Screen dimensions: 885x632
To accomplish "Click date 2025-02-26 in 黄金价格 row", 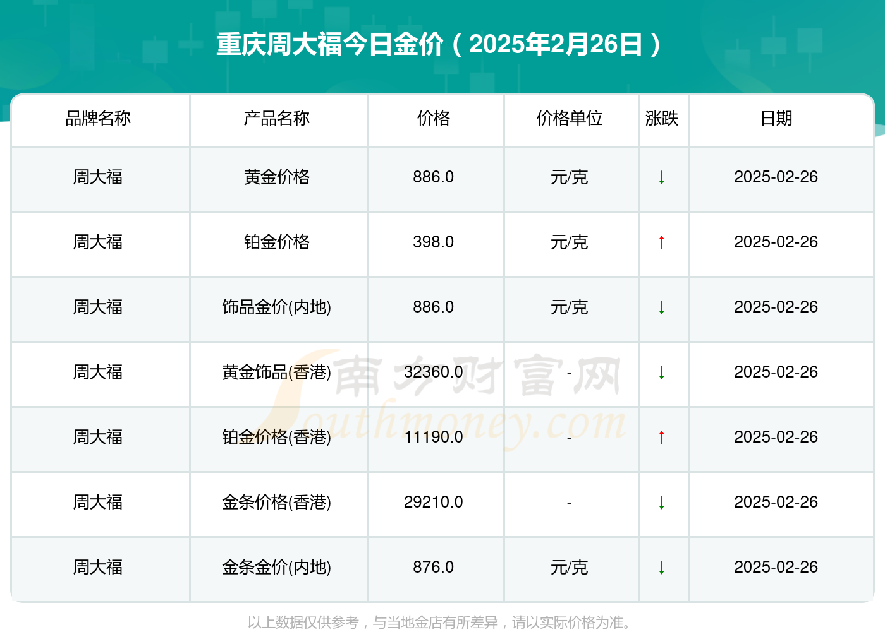I will 776,177.
